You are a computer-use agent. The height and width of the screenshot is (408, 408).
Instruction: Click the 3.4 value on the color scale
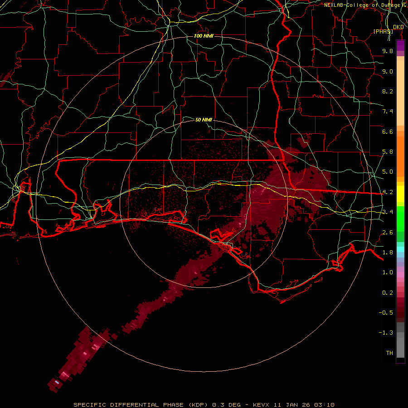tap(388, 212)
